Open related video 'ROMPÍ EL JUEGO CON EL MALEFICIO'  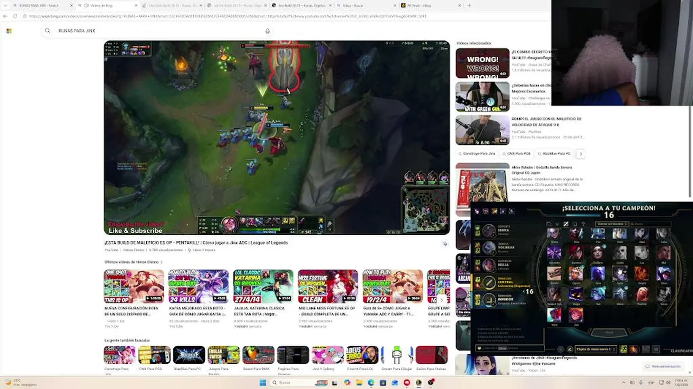pyautogui.click(x=482, y=130)
